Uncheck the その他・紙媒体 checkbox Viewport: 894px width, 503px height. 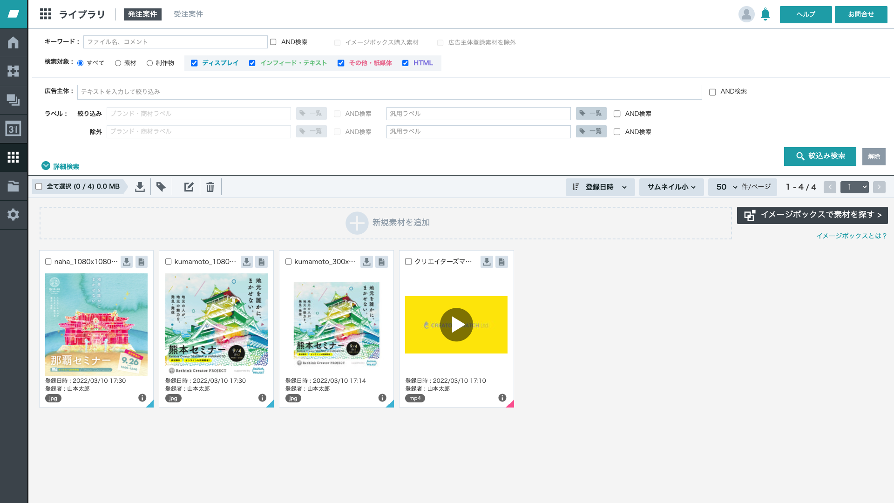point(341,63)
